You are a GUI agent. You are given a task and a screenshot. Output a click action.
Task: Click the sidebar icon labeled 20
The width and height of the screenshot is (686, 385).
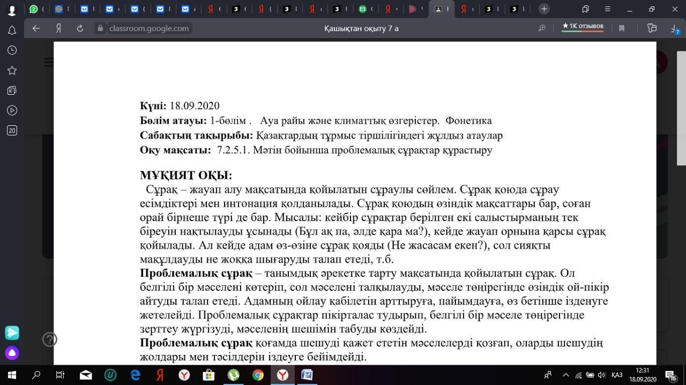(x=12, y=130)
